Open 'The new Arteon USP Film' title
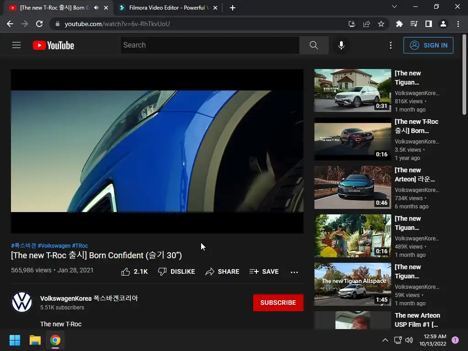The width and height of the screenshot is (468, 351). 417,319
